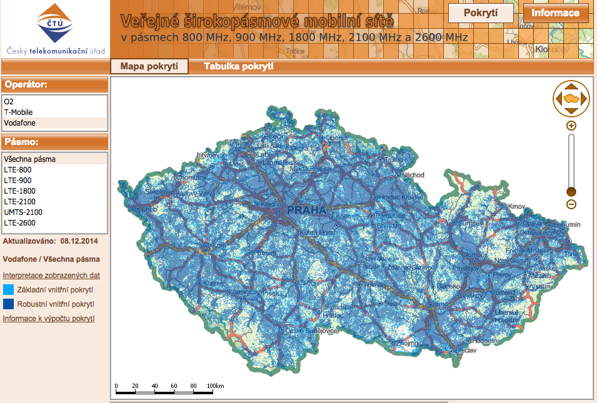Click the Základní vnitřní pokrytí legend label

[55, 289]
